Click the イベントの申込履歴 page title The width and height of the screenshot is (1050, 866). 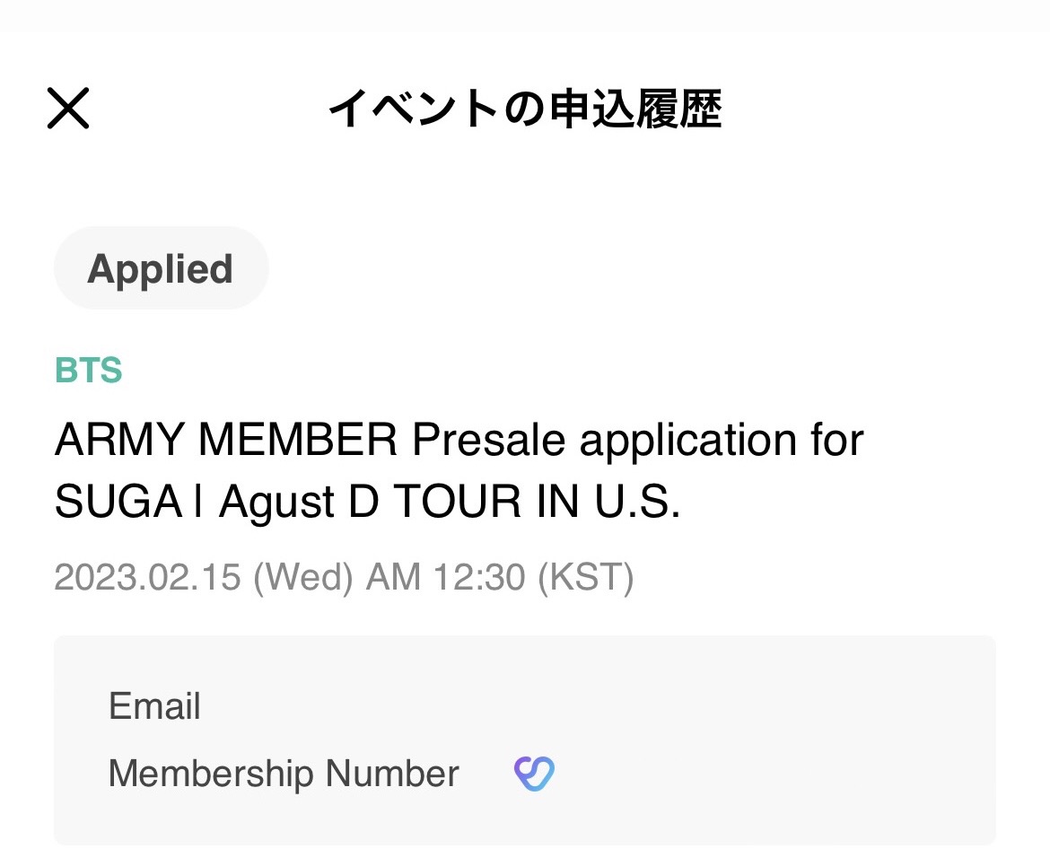[525, 109]
